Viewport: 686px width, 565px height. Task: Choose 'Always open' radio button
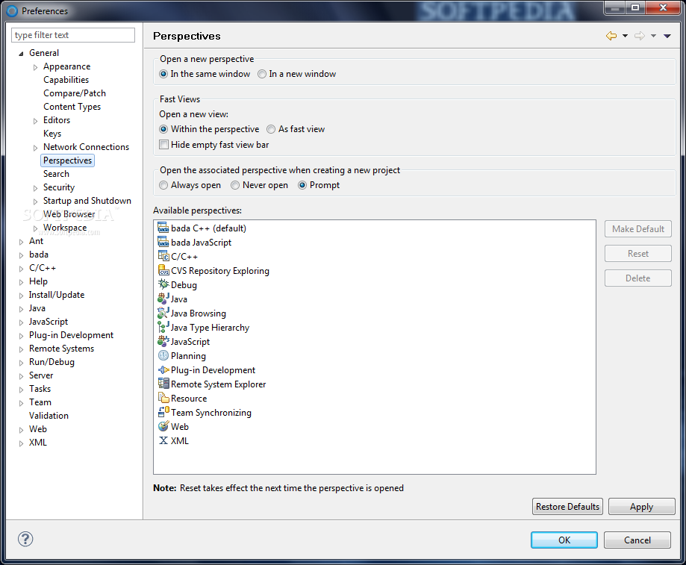pos(163,185)
